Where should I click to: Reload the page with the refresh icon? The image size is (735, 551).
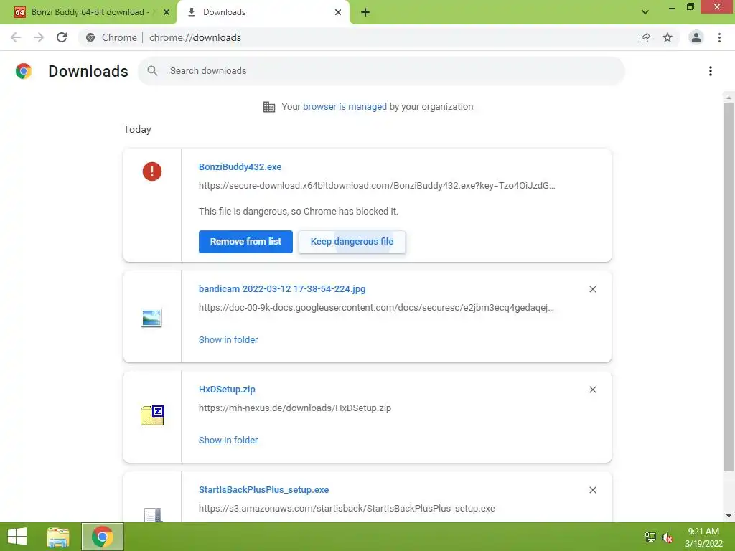(x=62, y=37)
